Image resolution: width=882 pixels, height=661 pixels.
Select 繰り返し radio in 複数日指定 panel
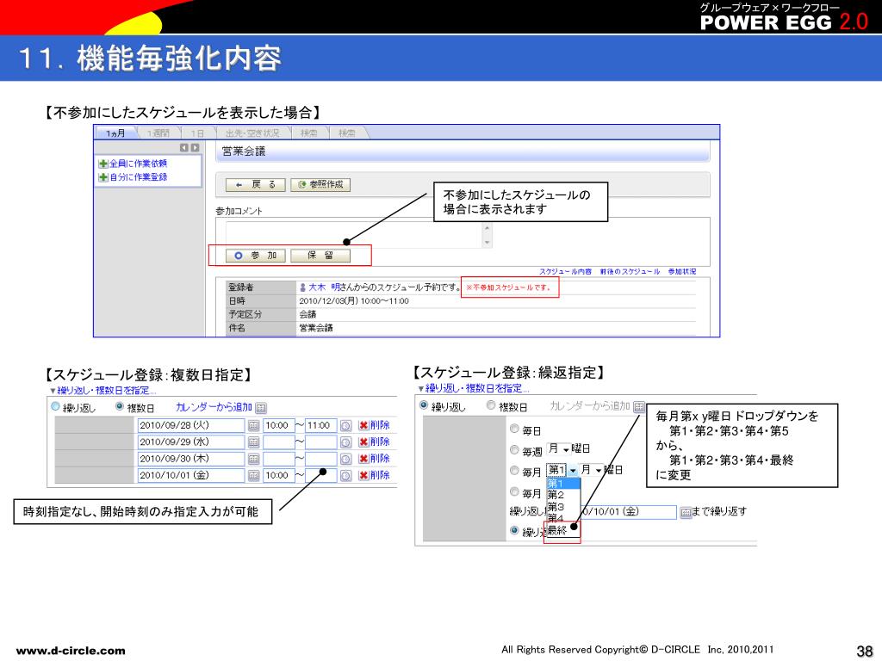(55, 406)
